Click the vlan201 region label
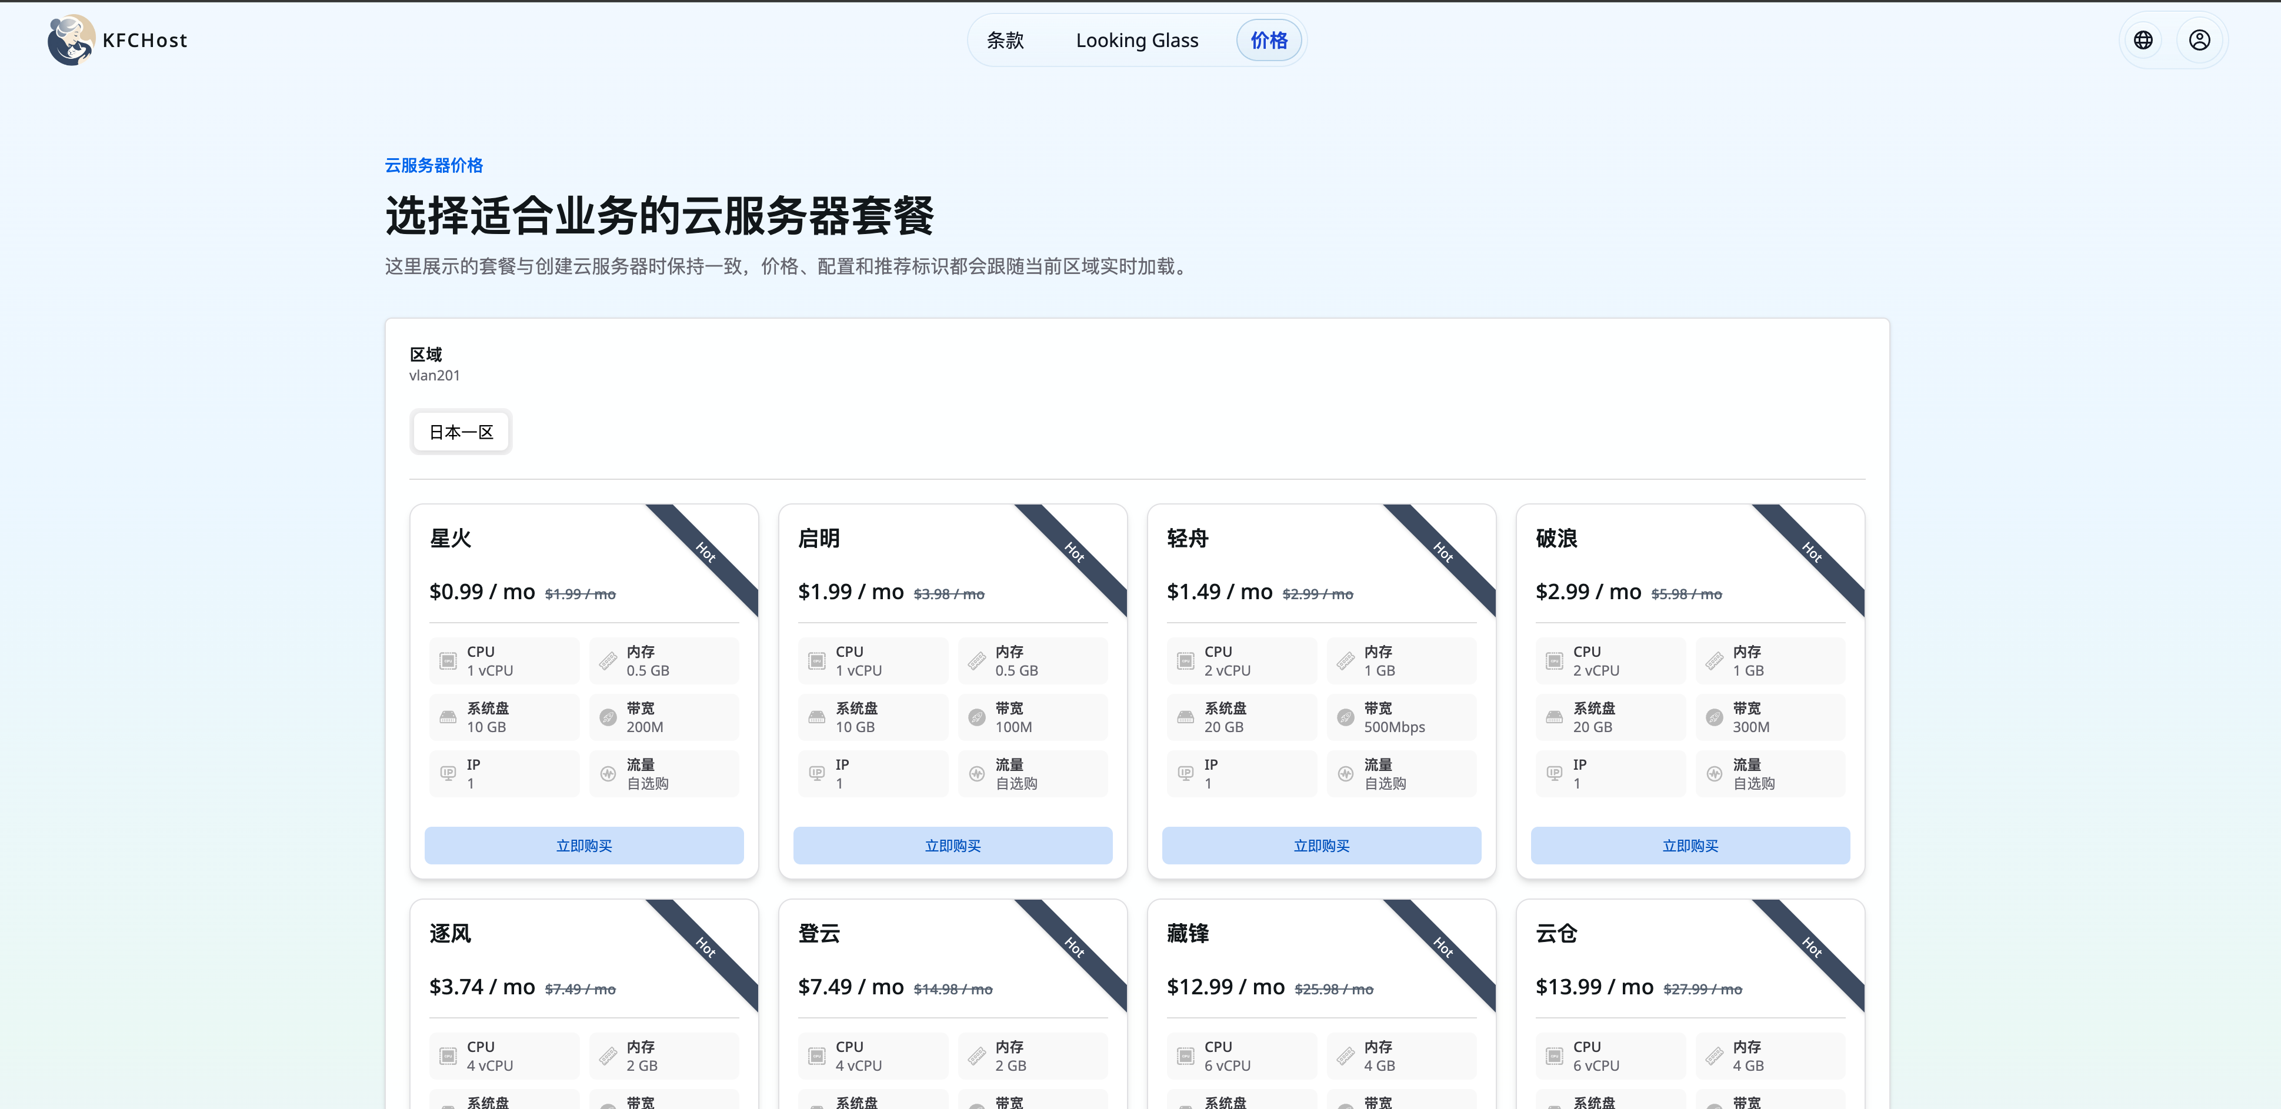 coord(435,375)
